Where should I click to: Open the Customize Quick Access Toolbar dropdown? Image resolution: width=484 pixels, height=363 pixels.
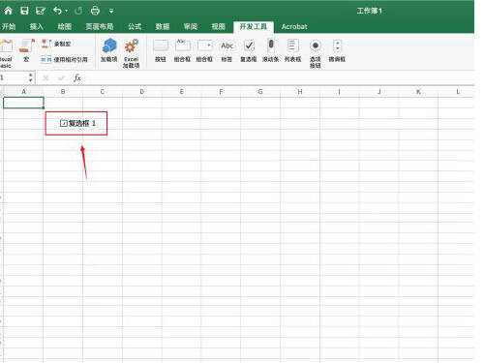point(111,12)
